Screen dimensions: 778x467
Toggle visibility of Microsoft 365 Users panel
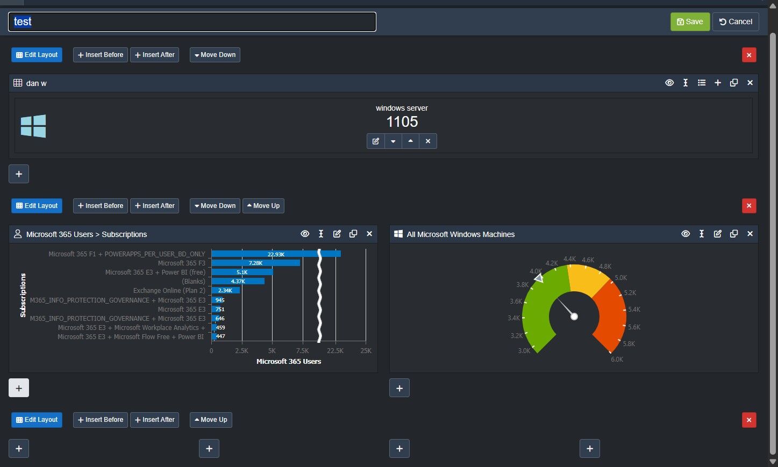[305, 234]
